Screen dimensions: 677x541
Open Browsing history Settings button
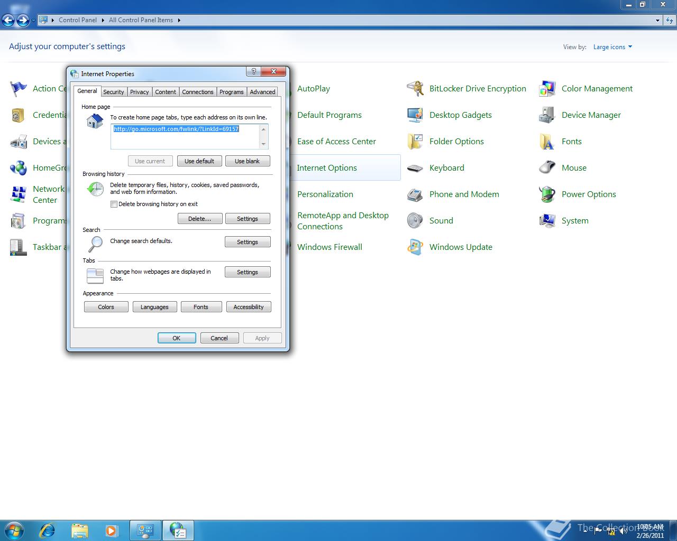pos(248,219)
